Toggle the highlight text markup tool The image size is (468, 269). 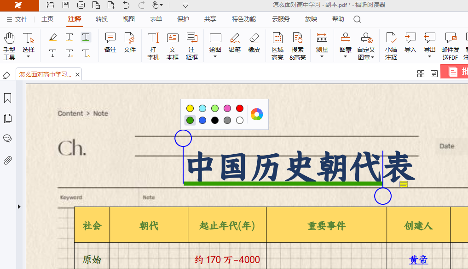(x=53, y=37)
